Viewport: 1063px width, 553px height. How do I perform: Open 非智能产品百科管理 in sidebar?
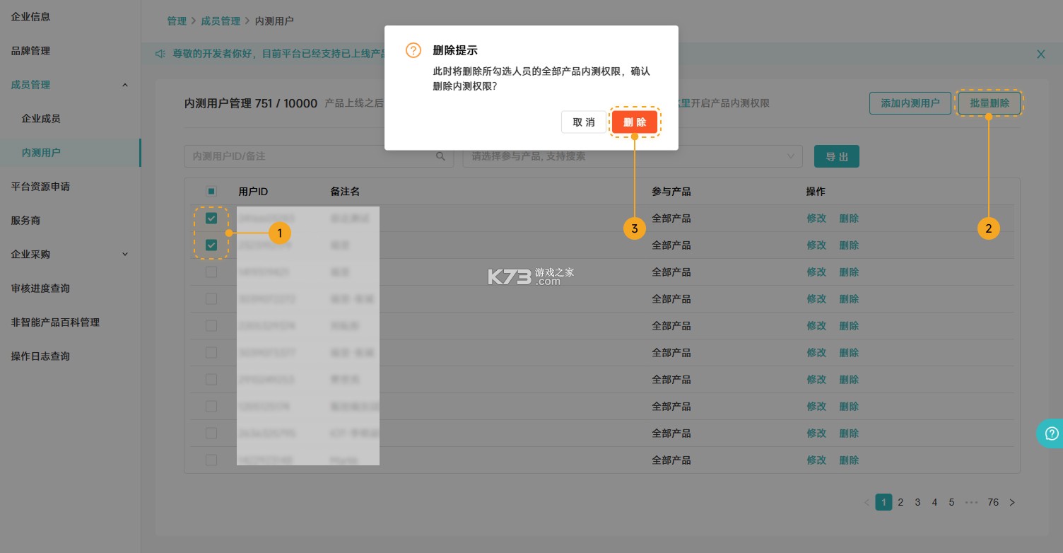tap(55, 322)
